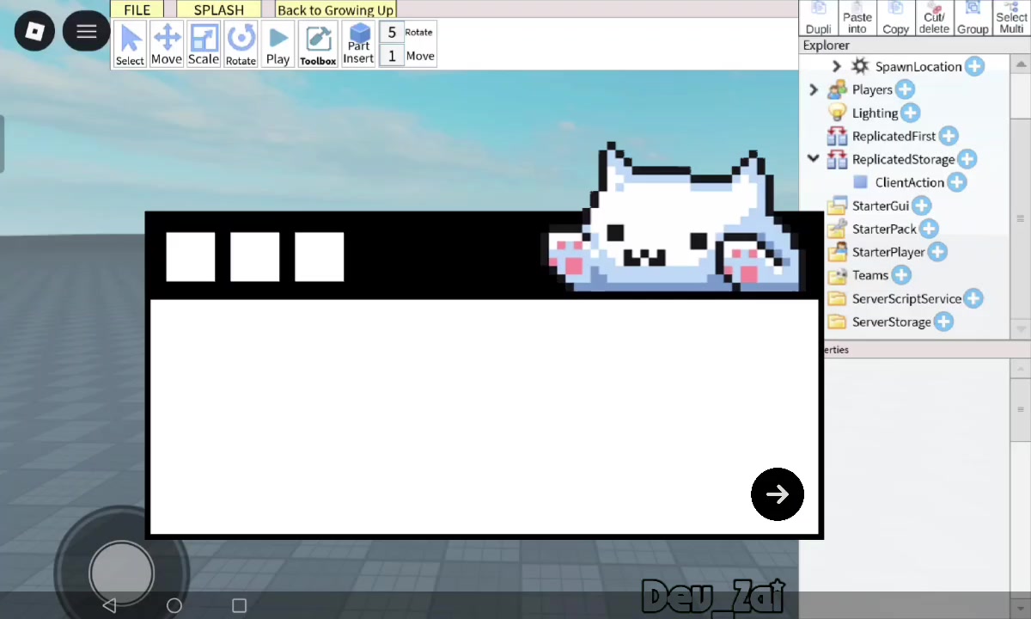Image resolution: width=1031 pixels, height=619 pixels.
Task: Select Players in Explorer
Action: tap(872, 89)
